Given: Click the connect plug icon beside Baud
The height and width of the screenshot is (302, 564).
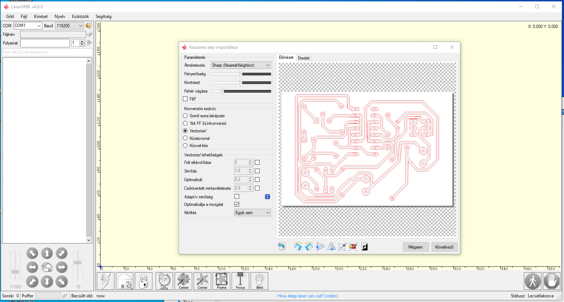Looking at the screenshot, I should [x=89, y=25].
